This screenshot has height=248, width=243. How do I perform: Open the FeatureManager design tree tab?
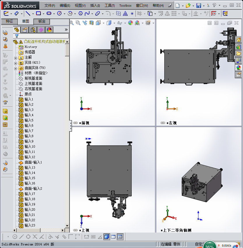17,30
